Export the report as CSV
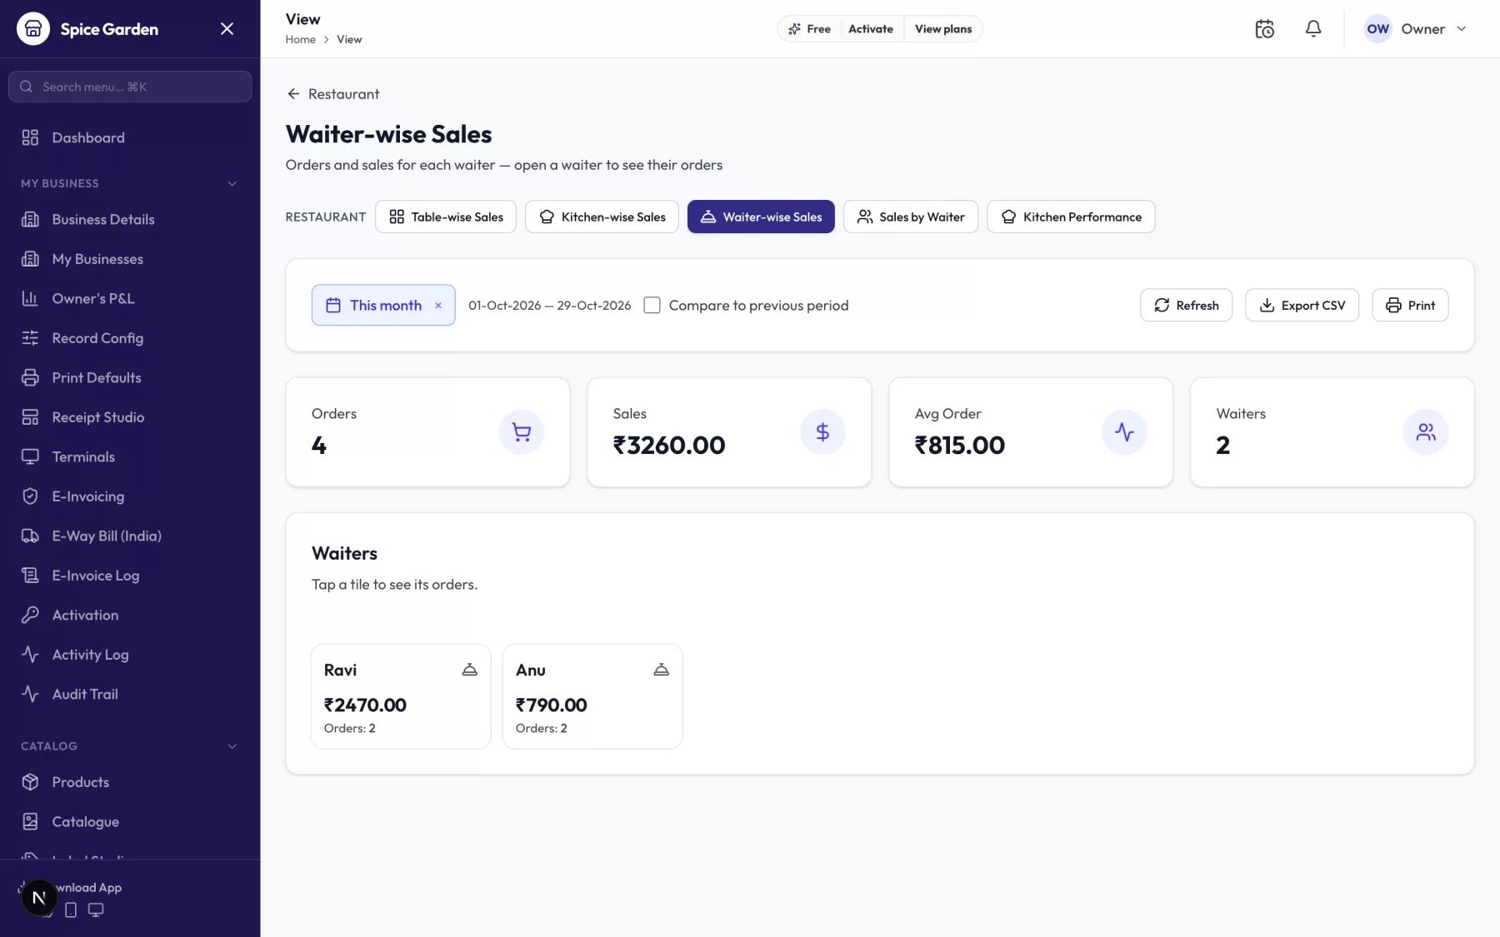 1302,306
